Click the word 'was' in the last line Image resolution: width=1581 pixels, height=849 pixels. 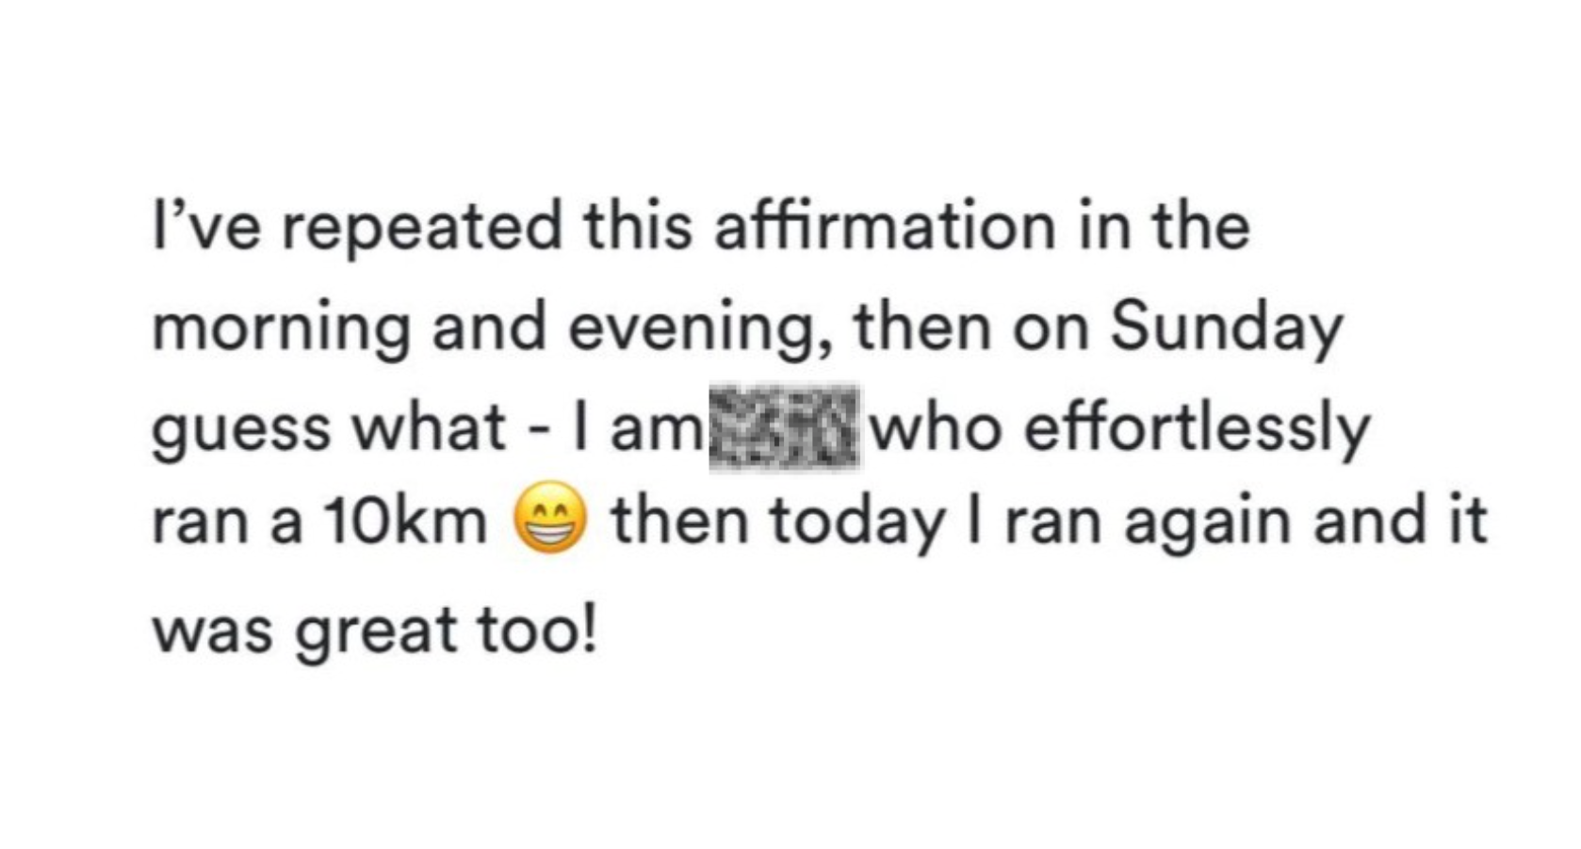pyautogui.click(x=213, y=631)
